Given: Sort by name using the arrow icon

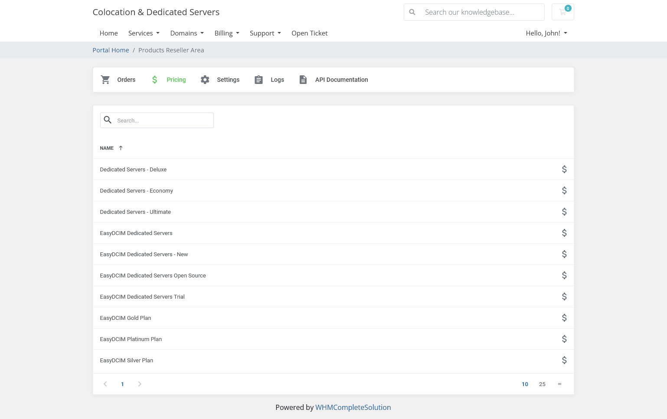Looking at the screenshot, I should coord(121,148).
